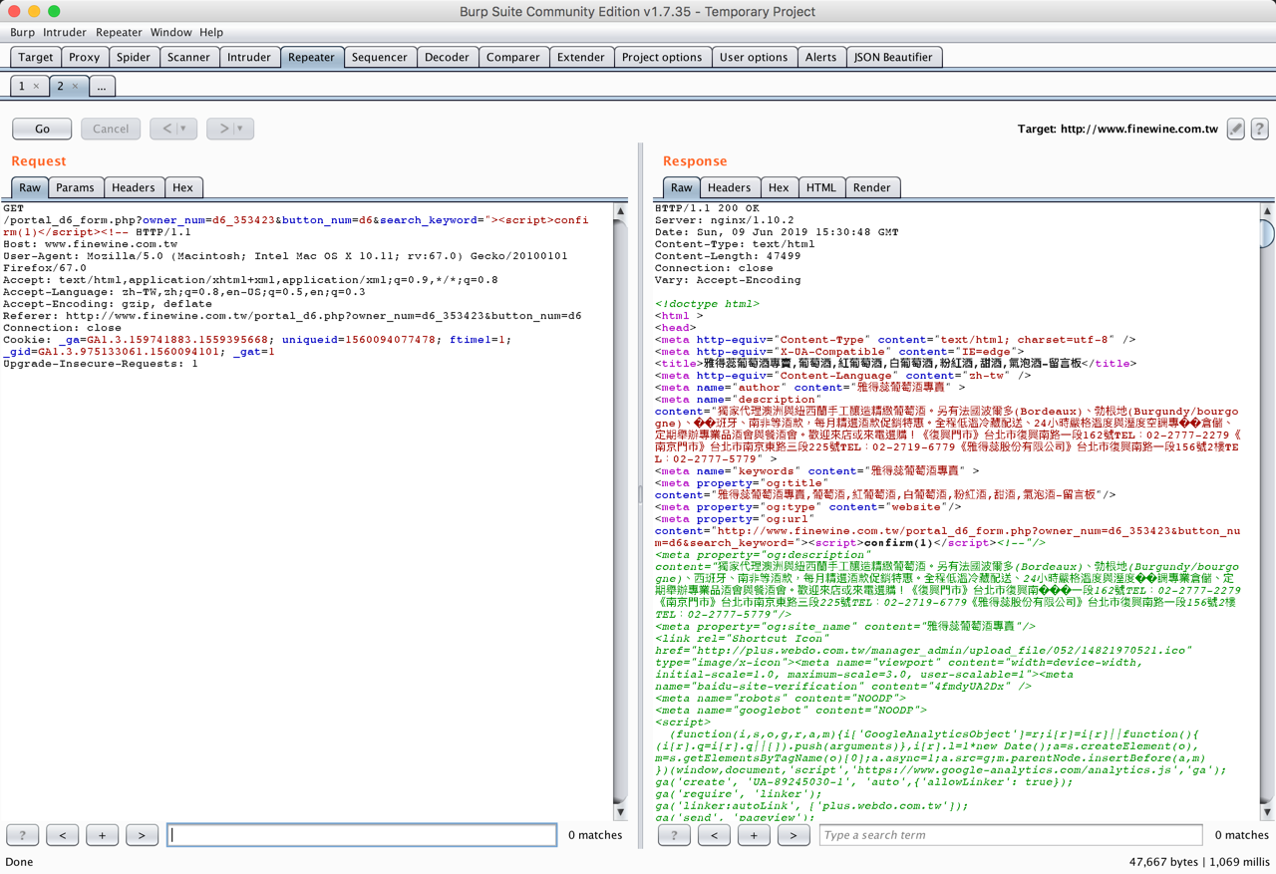
Task: Click the Cancel button
Action: (111, 129)
